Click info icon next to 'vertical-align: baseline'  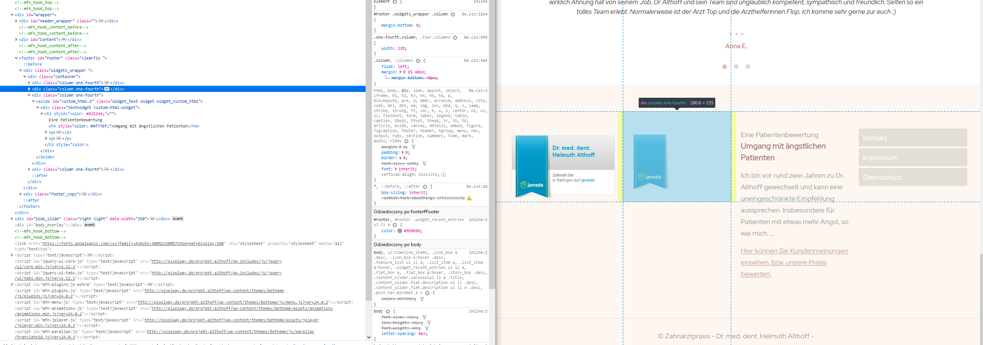pos(444,175)
